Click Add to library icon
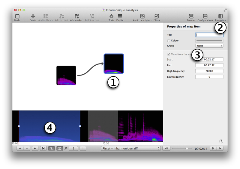The width and height of the screenshot is (240, 169). tap(46, 16)
